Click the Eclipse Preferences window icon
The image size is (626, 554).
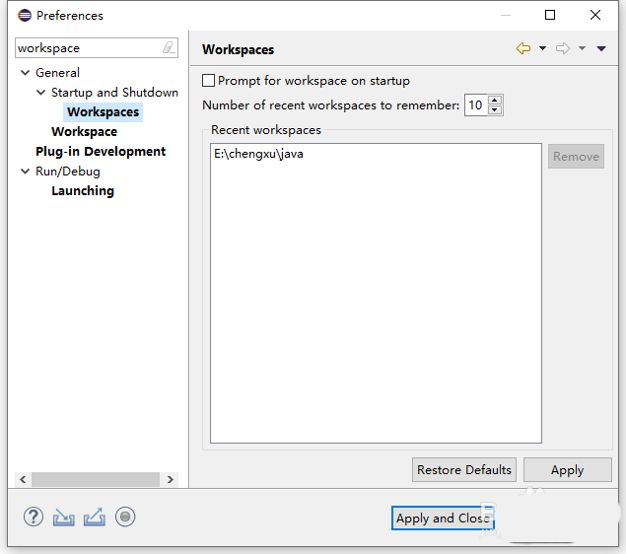click(25, 15)
